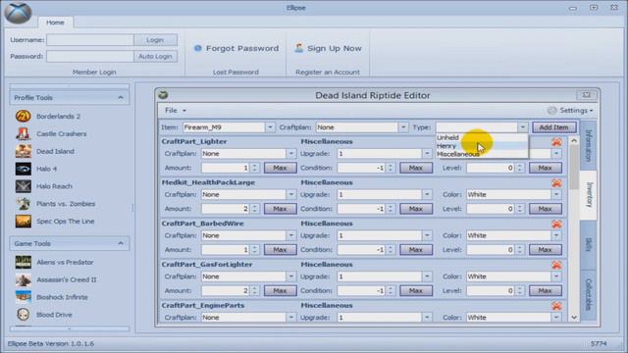
Task: Switch to the Skills tab
Action: (588, 244)
